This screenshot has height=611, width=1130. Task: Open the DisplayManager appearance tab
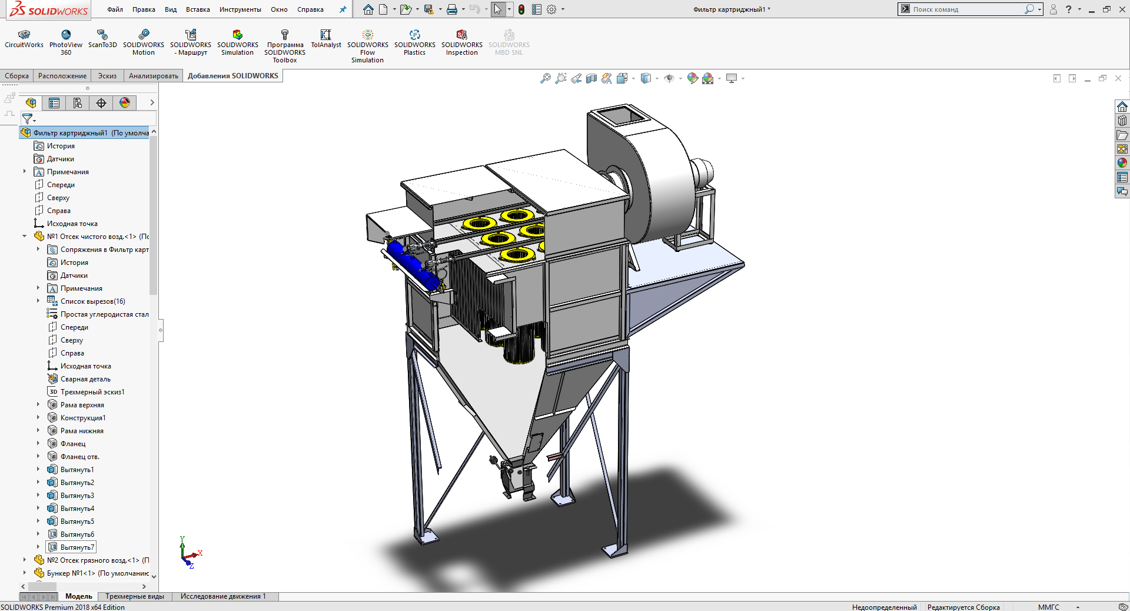125,103
